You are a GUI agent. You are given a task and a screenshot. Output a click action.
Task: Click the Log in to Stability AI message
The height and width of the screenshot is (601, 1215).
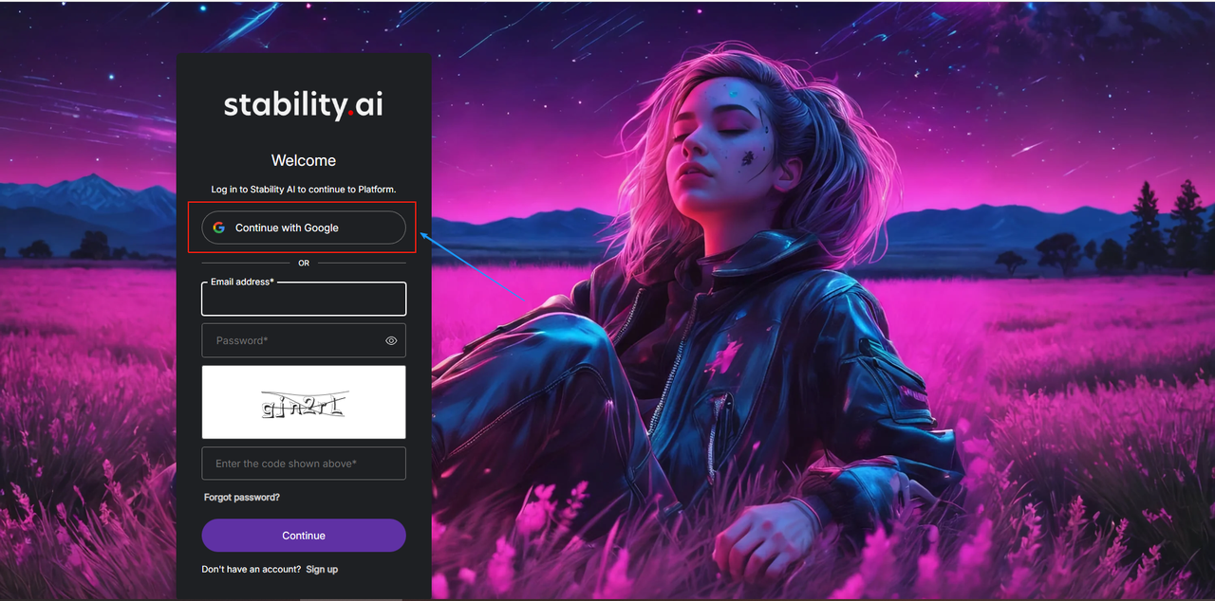pos(304,190)
